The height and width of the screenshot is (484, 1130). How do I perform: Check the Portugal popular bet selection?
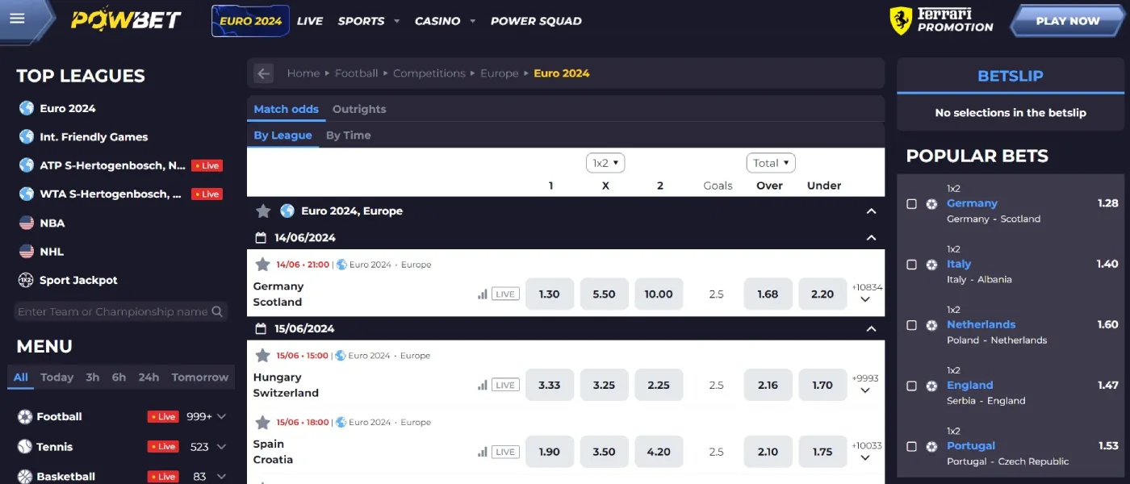(x=912, y=445)
